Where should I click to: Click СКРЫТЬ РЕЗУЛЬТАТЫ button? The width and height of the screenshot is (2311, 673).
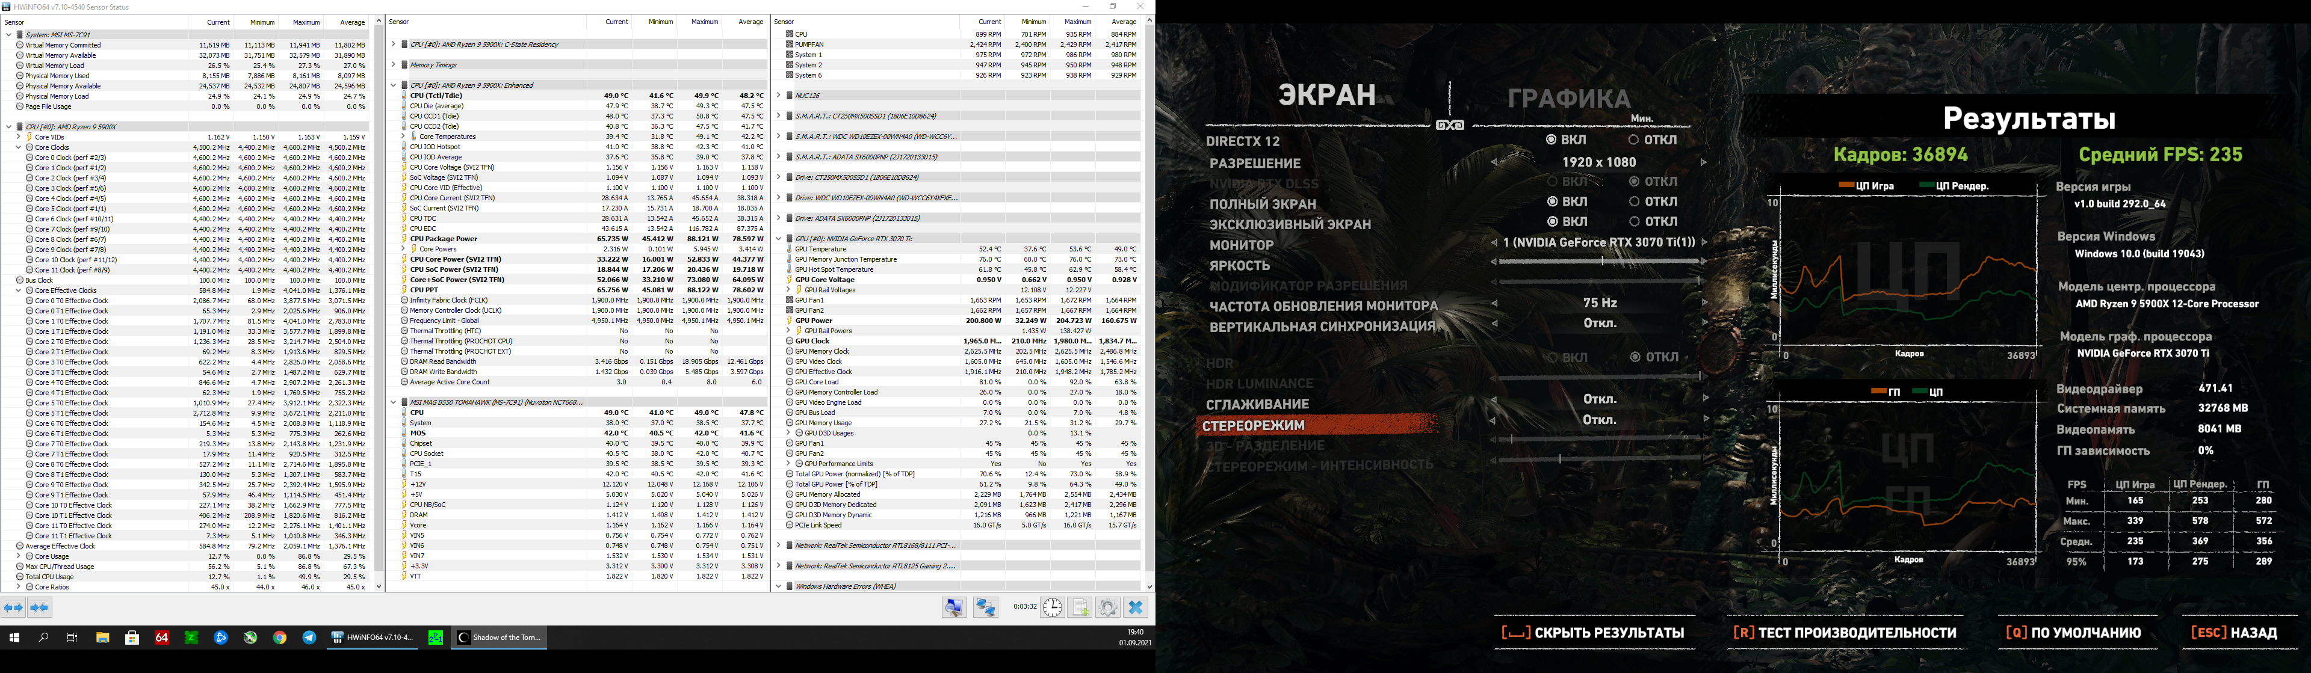1592,633
